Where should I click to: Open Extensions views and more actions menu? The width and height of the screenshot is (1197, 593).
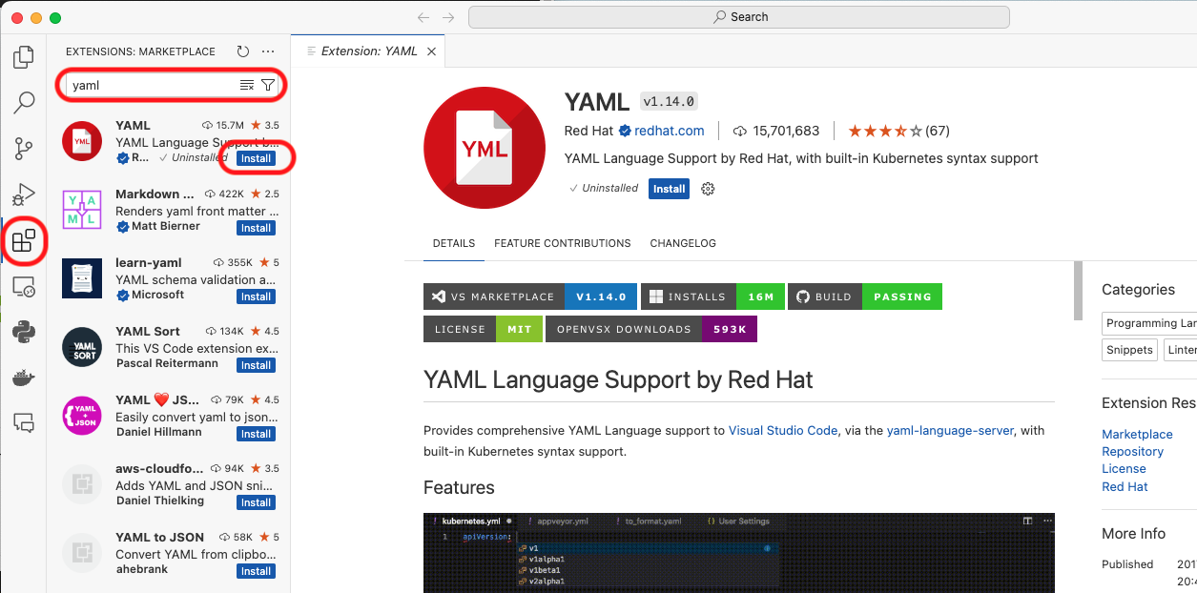[268, 51]
